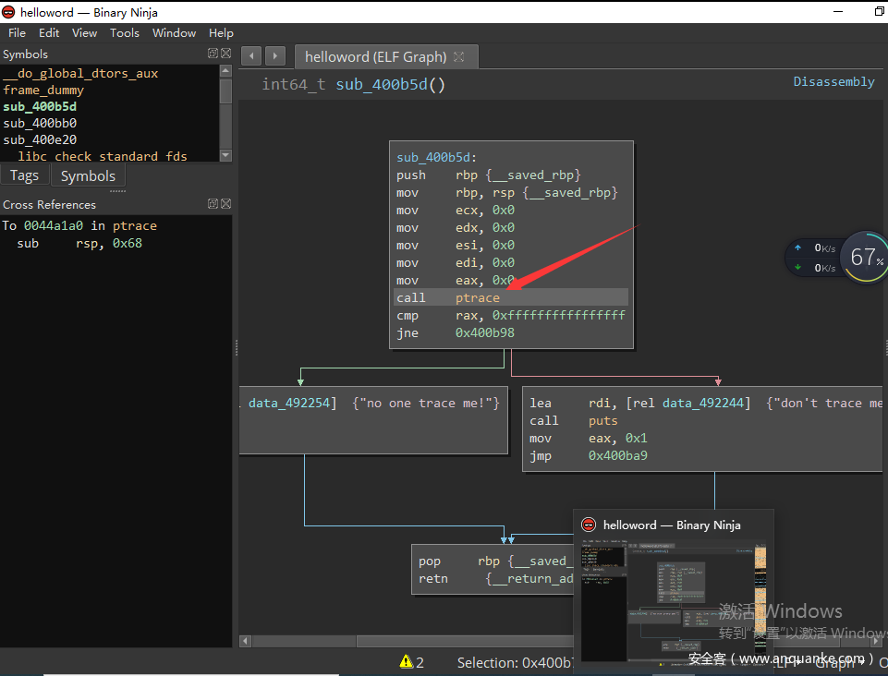Click the forward navigation arrow button
The height and width of the screenshot is (676, 888).
tap(274, 56)
